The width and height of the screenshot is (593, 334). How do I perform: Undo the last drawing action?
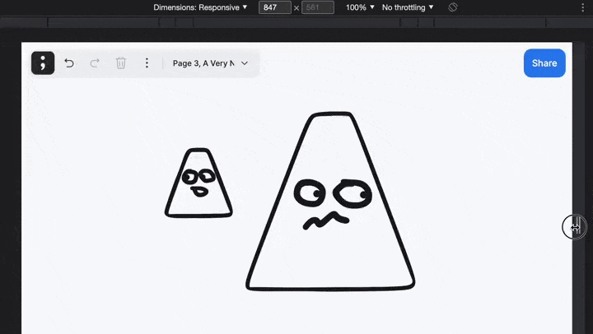tap(69, 63)
